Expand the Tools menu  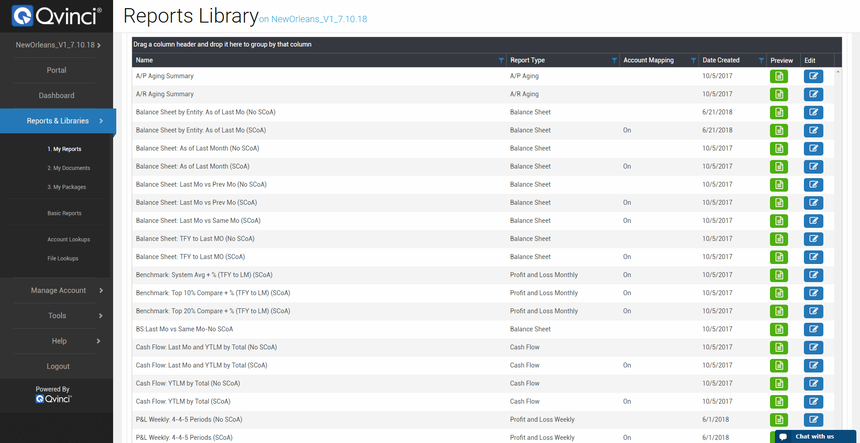(57, 316)
